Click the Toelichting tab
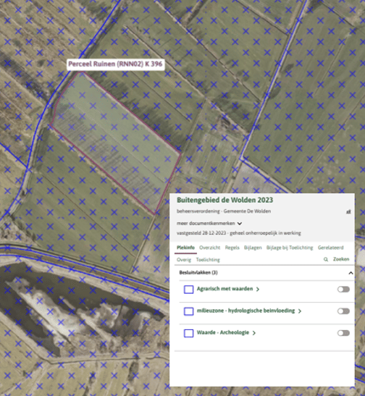 208,260
